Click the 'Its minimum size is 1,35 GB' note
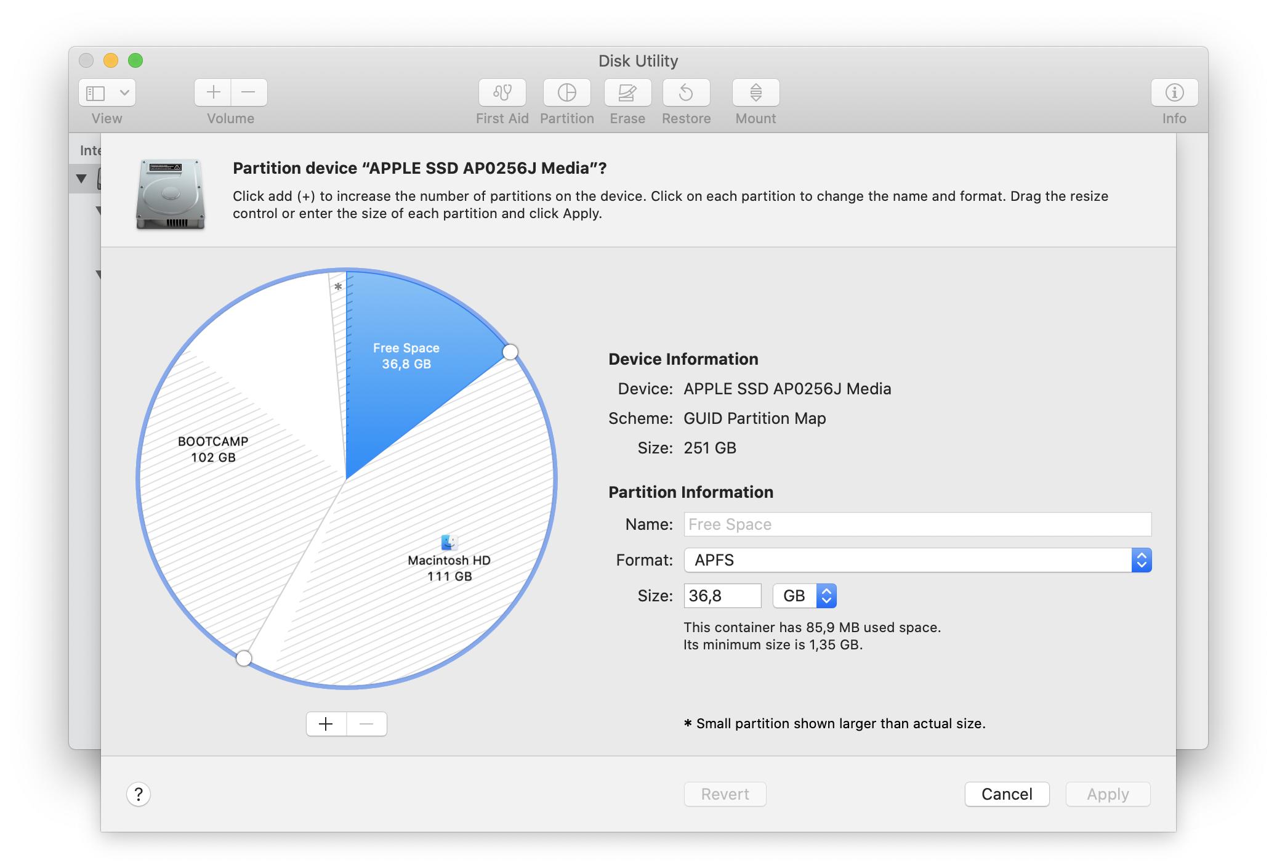Viewport: 1277px width, 865px height. pos(773,644)
